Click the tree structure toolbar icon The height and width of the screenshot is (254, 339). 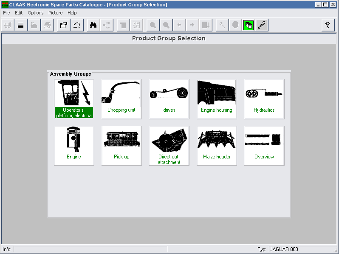point(107,25)
